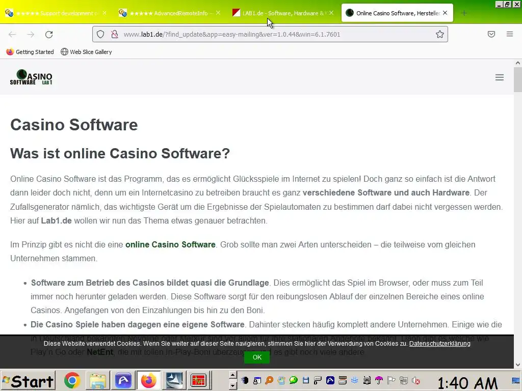522x391 pixels.
Task: Open File Explorer from taskbar
Action: (x=98, y=381)
